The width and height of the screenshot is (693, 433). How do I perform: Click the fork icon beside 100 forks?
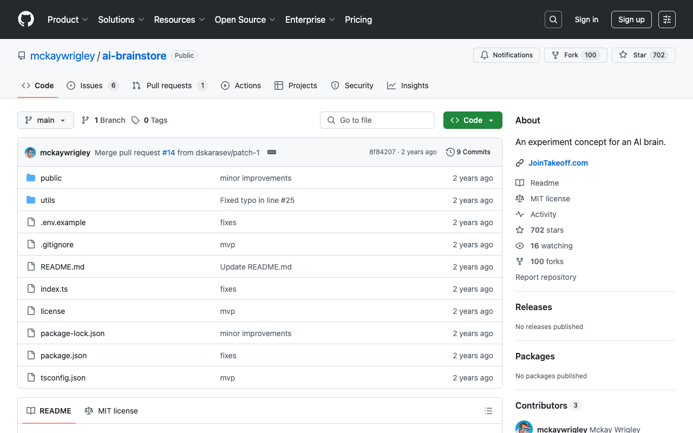click(520, 261)
